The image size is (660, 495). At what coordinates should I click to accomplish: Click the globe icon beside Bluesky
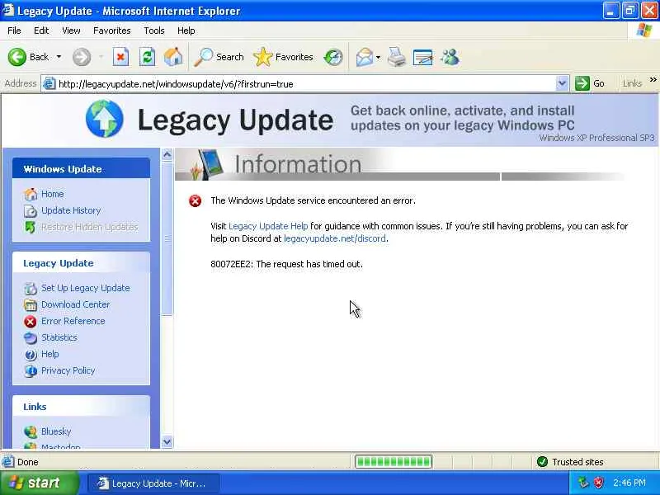(x=31, y=431)
